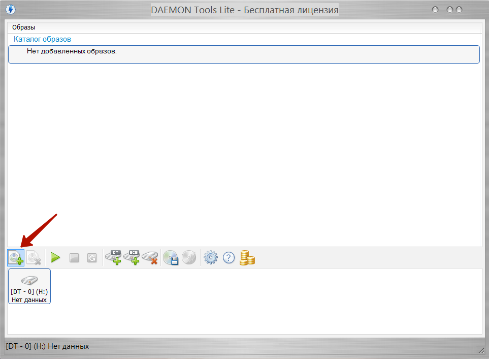Add a DT virtual drive
Screen dimensions: 489x359
[113, 258]
